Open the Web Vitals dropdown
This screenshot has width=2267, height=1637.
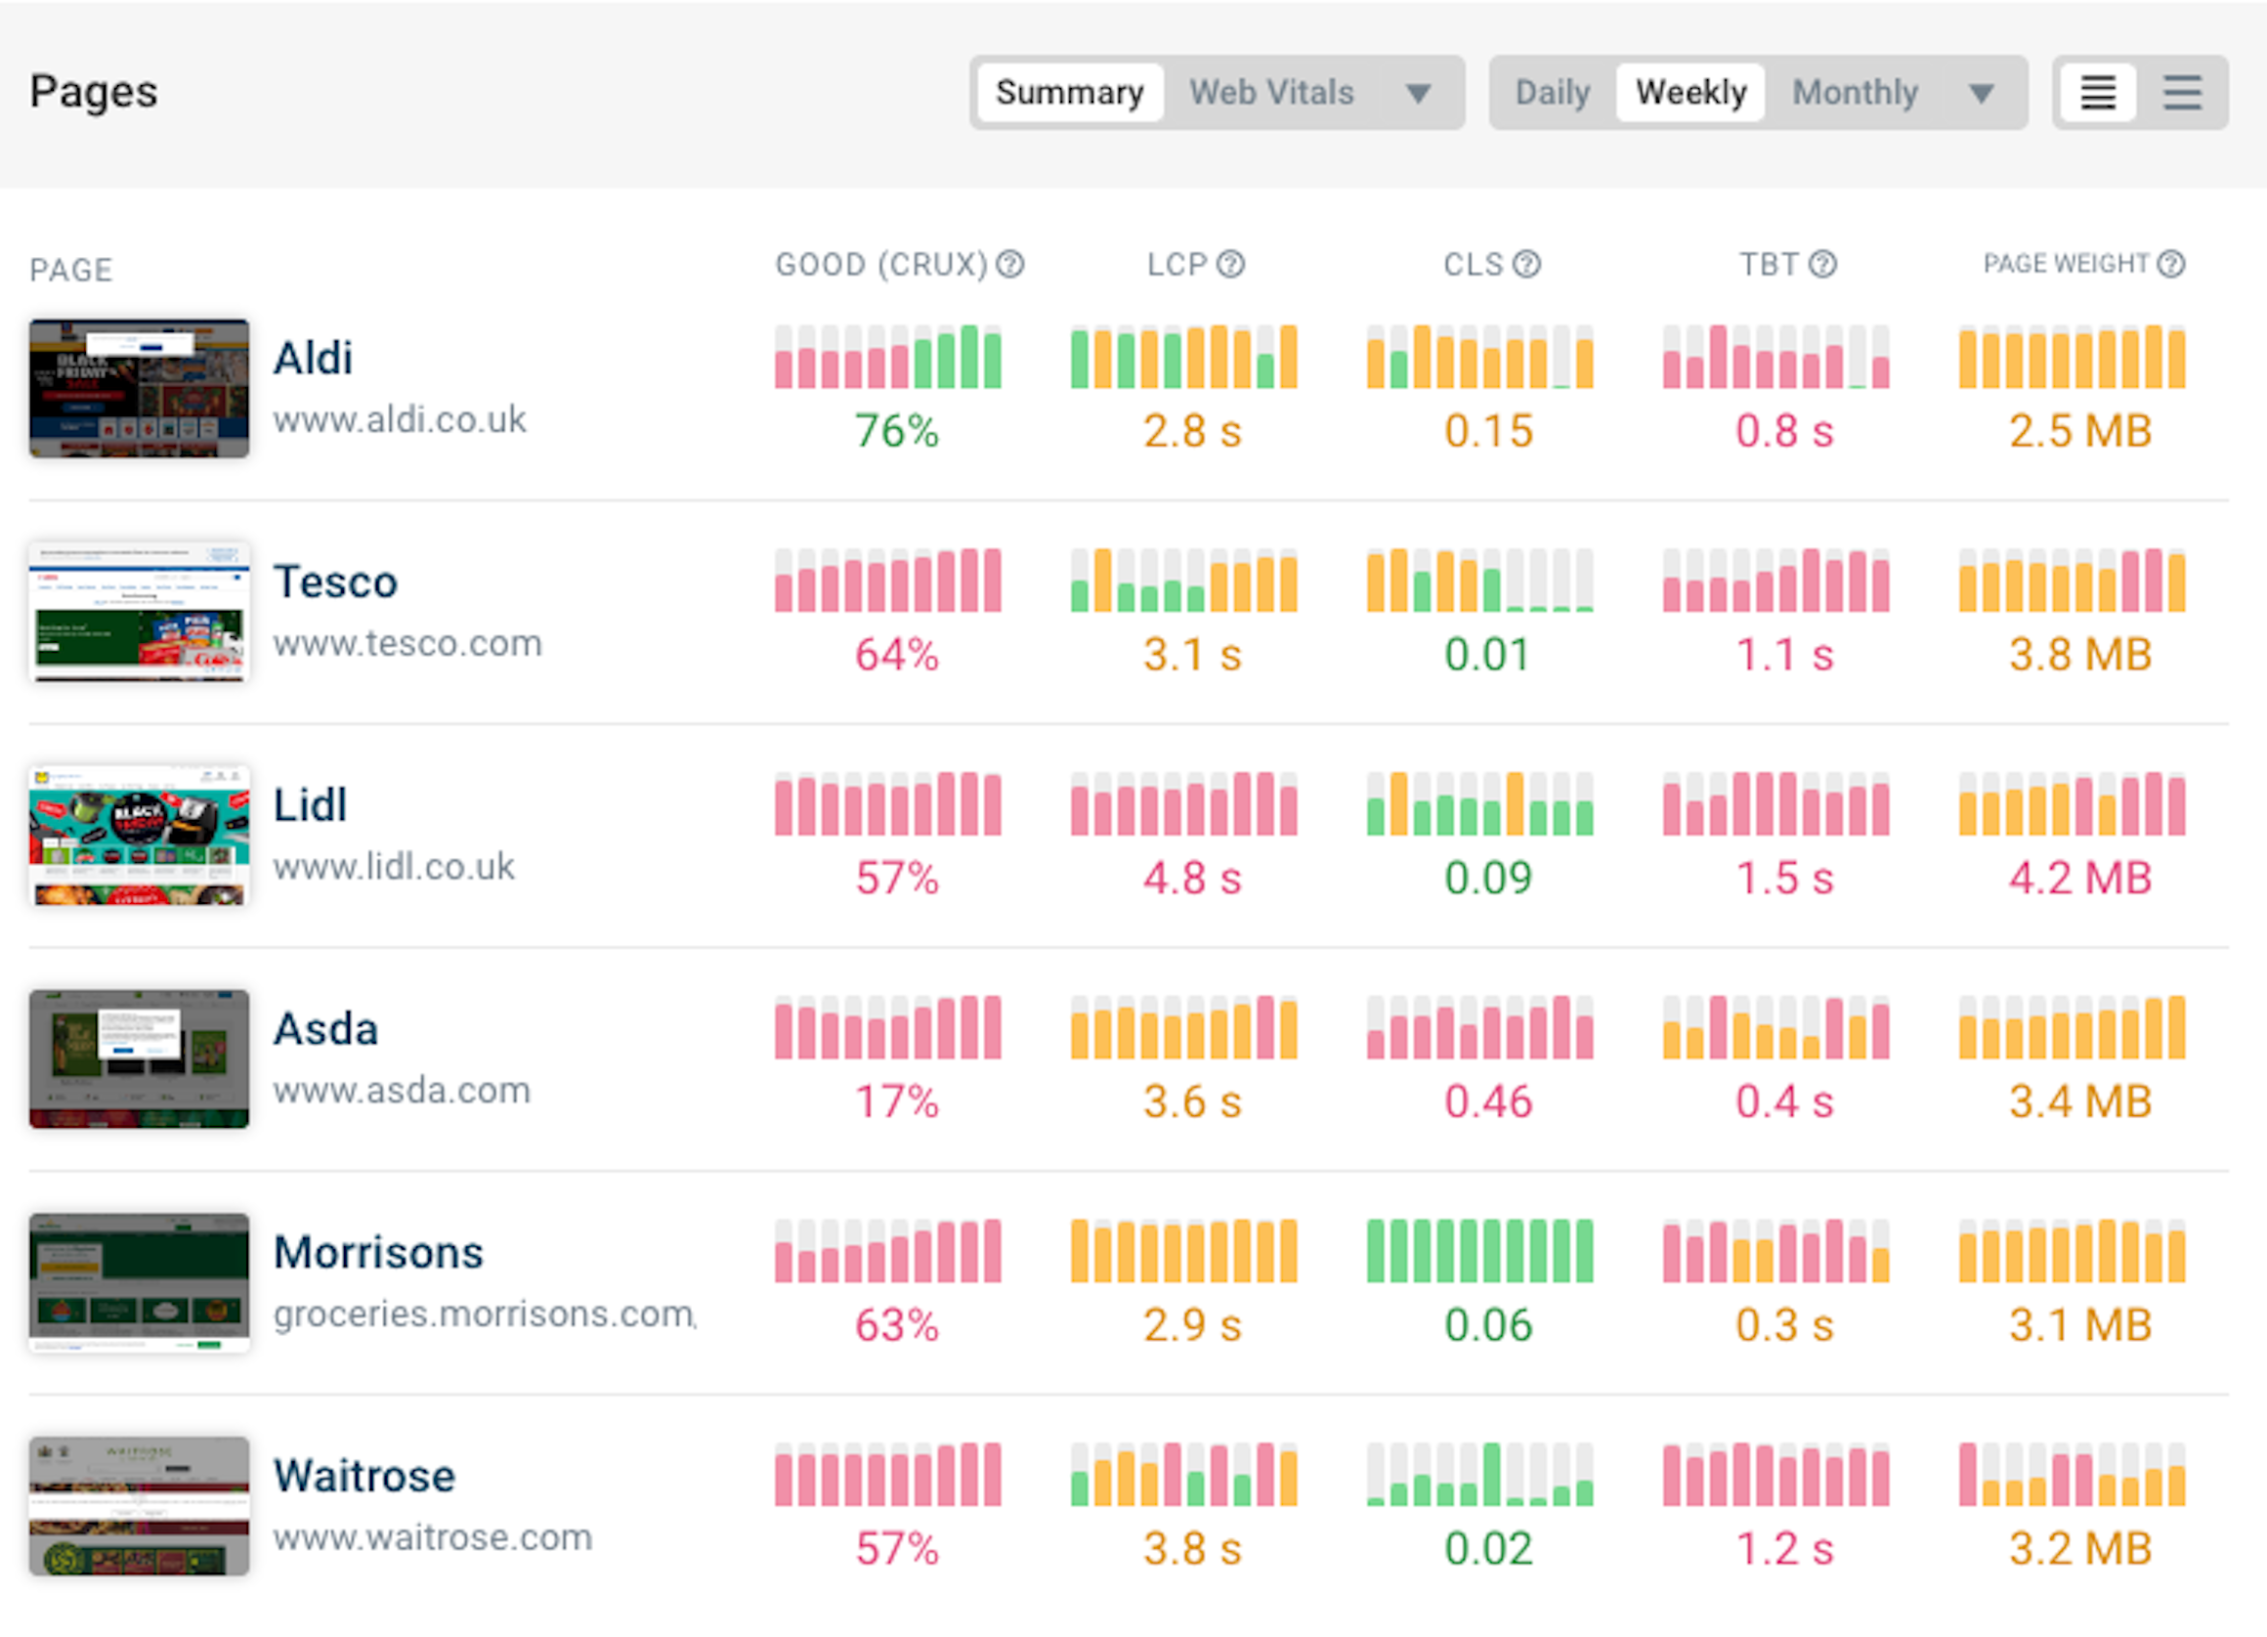[x=1271, y=92]
